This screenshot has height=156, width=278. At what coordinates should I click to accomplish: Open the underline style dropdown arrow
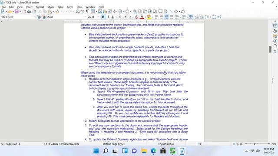(117, 17)
